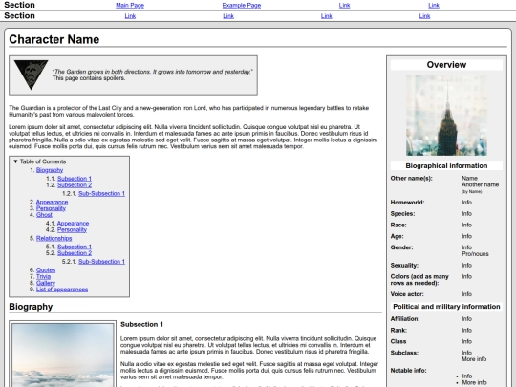Click the Species label
This screenshot has width=516, height=387.
pos(402,214)
